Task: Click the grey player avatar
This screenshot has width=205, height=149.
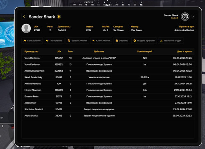Action: (x=26, y=28)
